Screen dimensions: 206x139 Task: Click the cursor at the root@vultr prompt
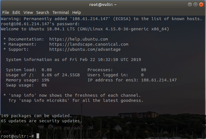coord(38,136)
